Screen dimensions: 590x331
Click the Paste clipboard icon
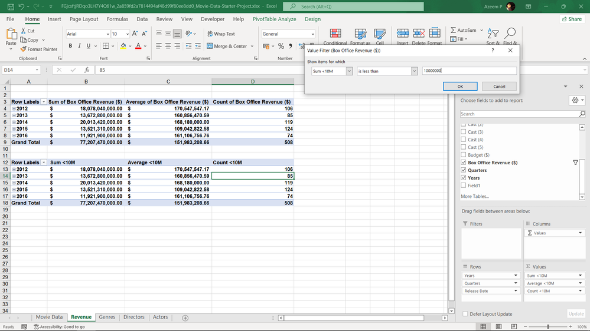coord(11,34)
